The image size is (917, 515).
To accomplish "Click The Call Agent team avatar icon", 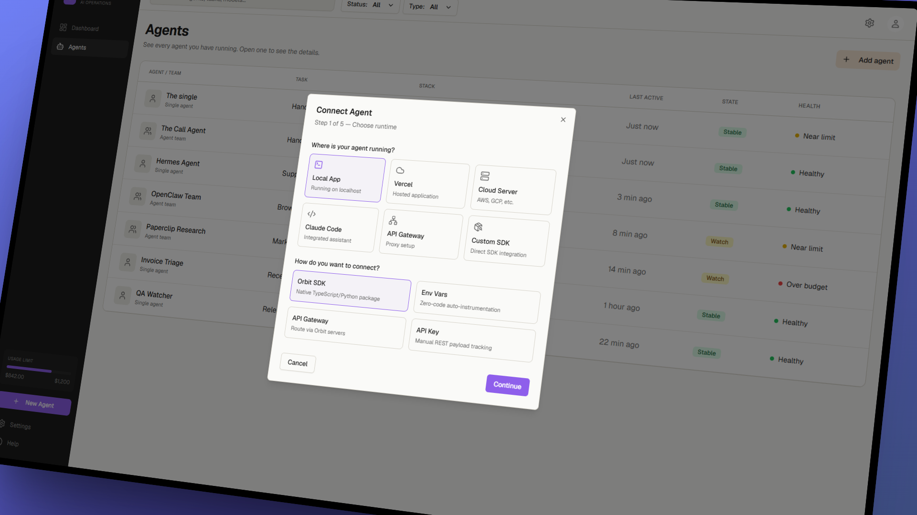I will tap(148, 130).
